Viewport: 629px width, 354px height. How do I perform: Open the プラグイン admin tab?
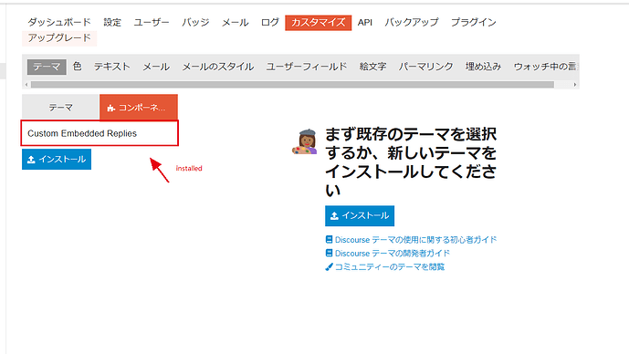(474, 23)
